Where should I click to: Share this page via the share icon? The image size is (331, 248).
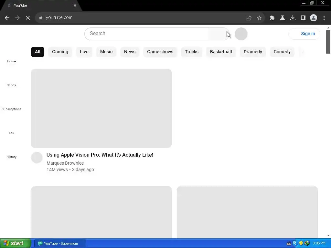(249, 18)
